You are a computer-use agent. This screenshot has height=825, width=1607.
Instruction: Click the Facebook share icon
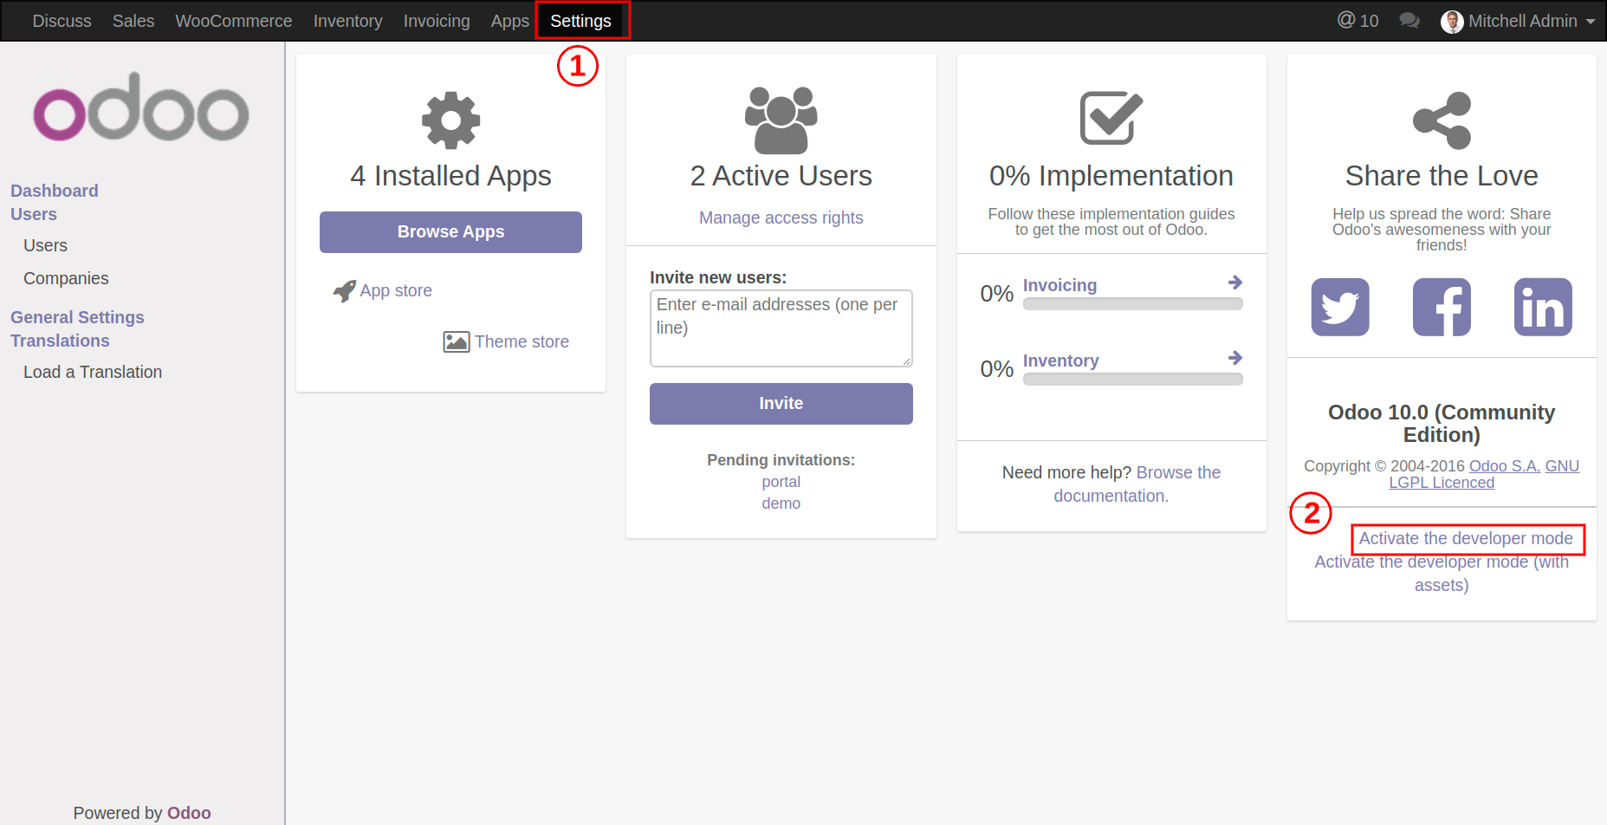click(x=1442, y=307)
